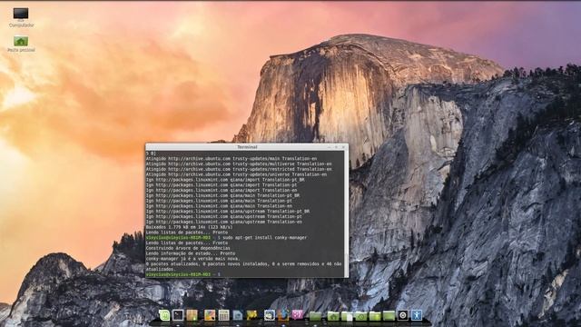Open the green folder with circular emblem
581x327 pixels.
pyautogui.click(x=360, y=315)
